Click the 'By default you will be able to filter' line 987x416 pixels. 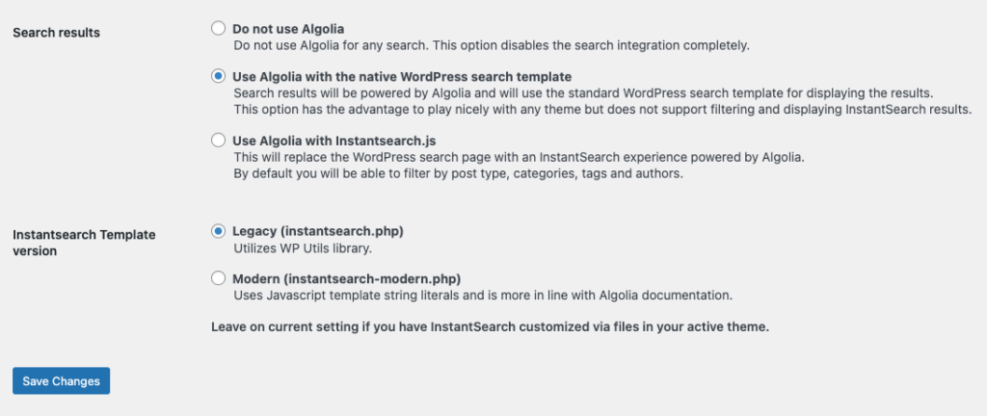(458, 174)
